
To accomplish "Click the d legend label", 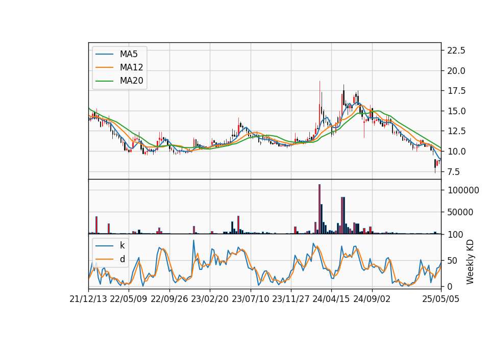I will (122, 259).
